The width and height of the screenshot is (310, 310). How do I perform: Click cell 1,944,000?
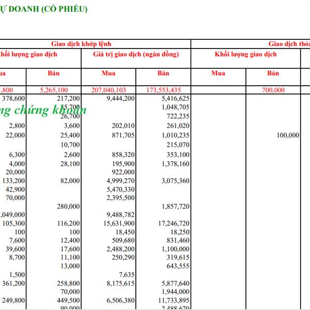click(175, 292)
